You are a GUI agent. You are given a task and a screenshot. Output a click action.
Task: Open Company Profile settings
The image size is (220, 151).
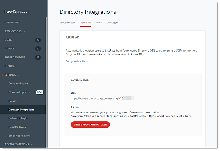coord(18,83)
